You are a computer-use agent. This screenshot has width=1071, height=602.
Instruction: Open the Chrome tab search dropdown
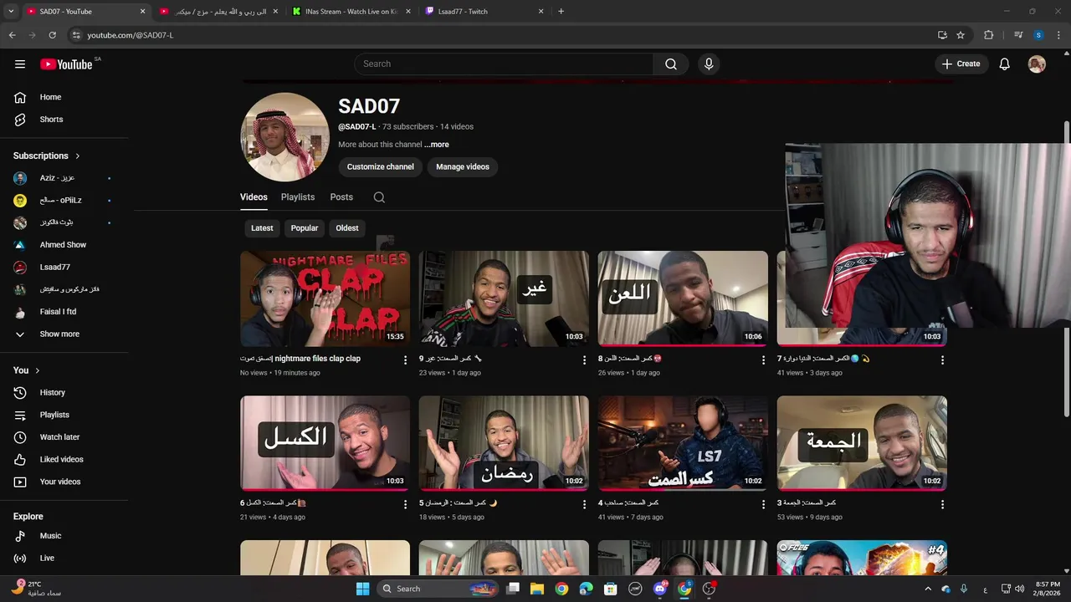11,12
